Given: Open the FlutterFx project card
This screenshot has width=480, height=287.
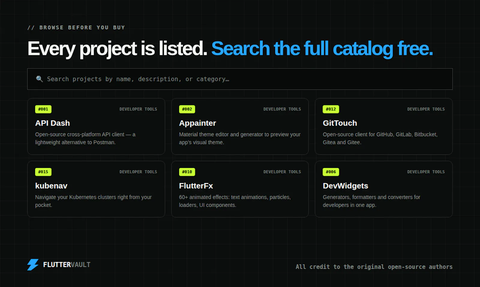Looking at the screenshot, I should pyautogui.click(x=240, y=189).
